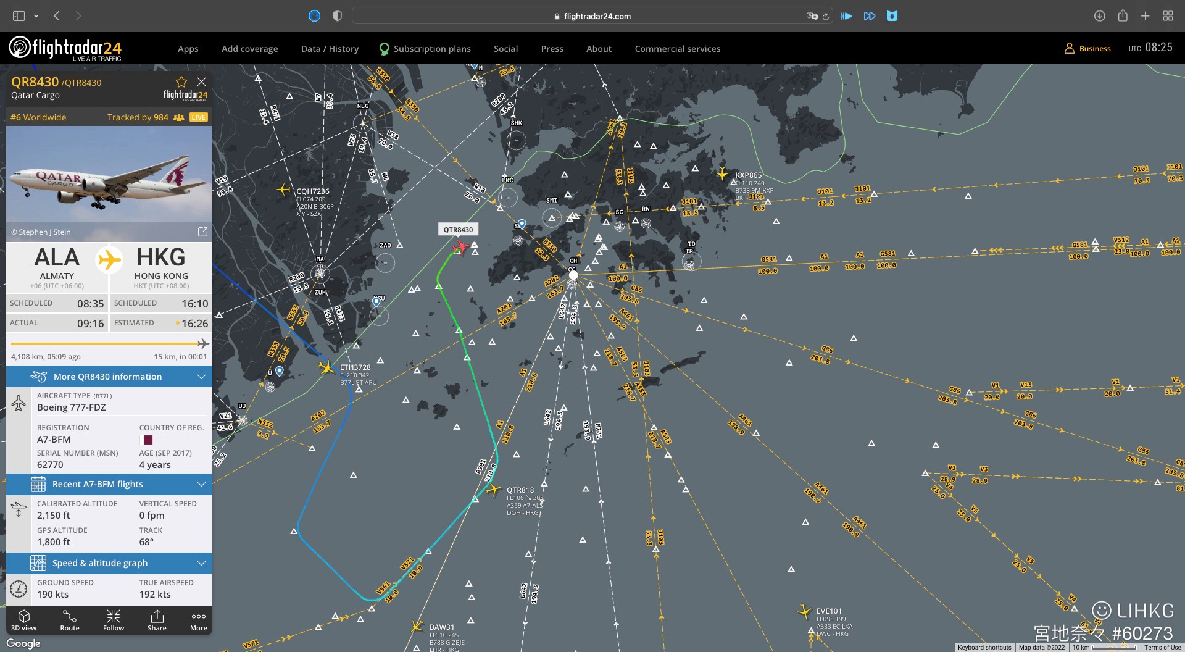Go back in Safari history

coord(57,16)
